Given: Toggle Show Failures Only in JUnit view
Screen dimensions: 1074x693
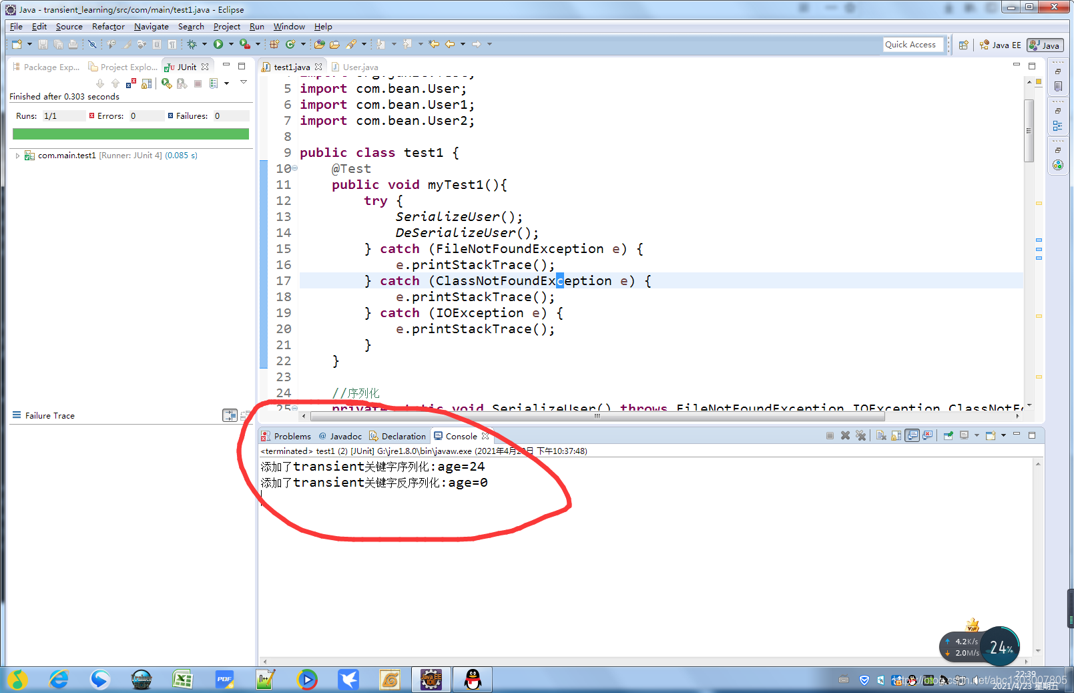Looking at the screenshot, I should point(130,83).
